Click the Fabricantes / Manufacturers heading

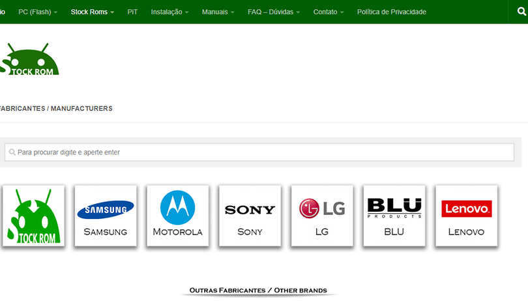tap(55, 108)
